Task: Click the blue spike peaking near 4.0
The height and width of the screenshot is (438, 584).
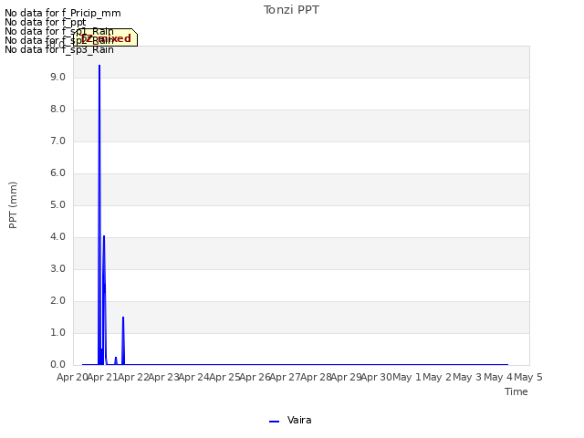Action: pos(104,300)
